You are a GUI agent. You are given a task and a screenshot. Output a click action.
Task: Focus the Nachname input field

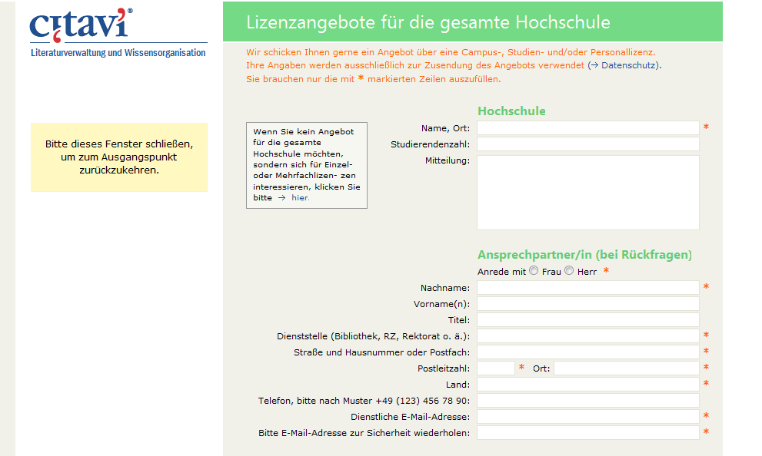(588, 288)
